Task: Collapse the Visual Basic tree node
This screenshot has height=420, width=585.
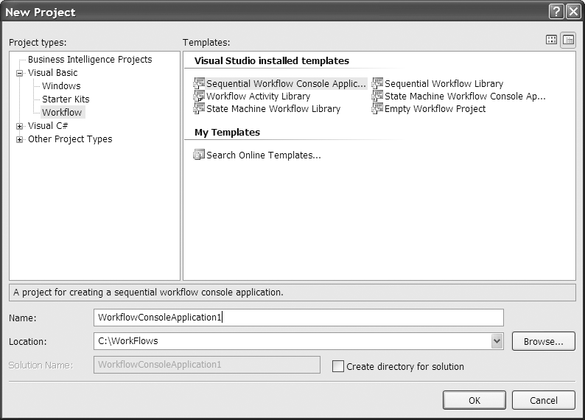Action: (19, 73)
